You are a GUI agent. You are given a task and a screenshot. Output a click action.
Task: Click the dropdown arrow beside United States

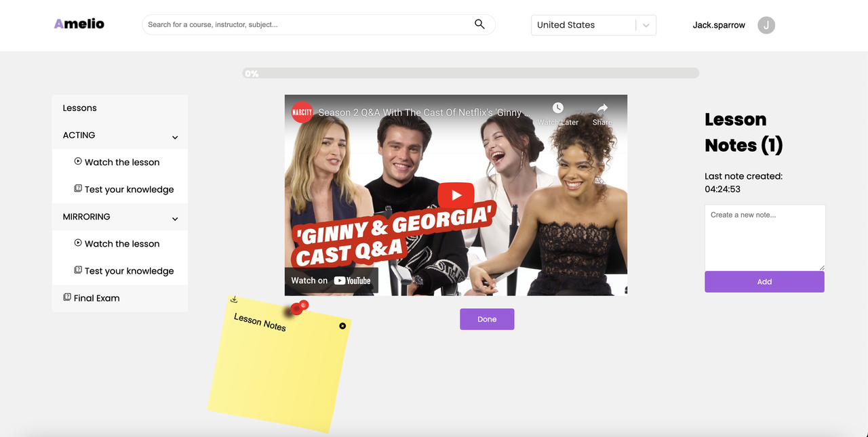click(x=646, y=25)
